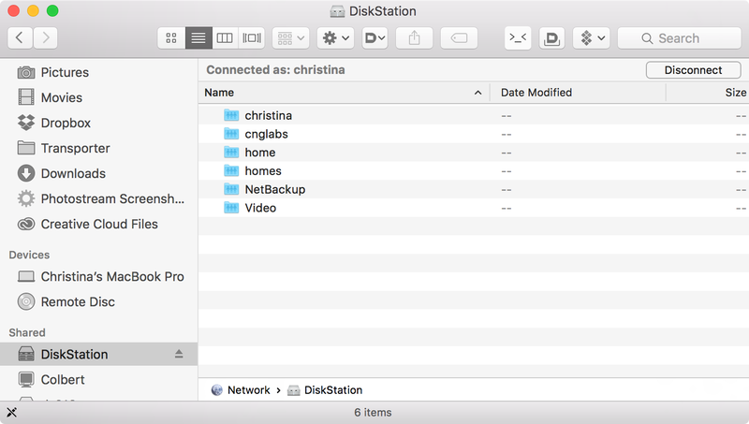Select the Video shared folder icon
This screenshot has height=424, width=749.
coord(231,208)
